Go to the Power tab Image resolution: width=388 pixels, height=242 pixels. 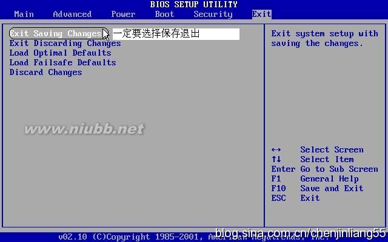tap(123, 14)
